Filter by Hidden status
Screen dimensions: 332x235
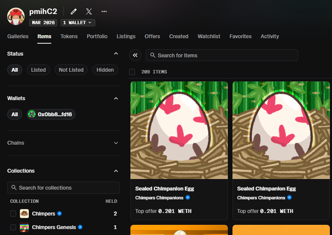coord(105,70)
